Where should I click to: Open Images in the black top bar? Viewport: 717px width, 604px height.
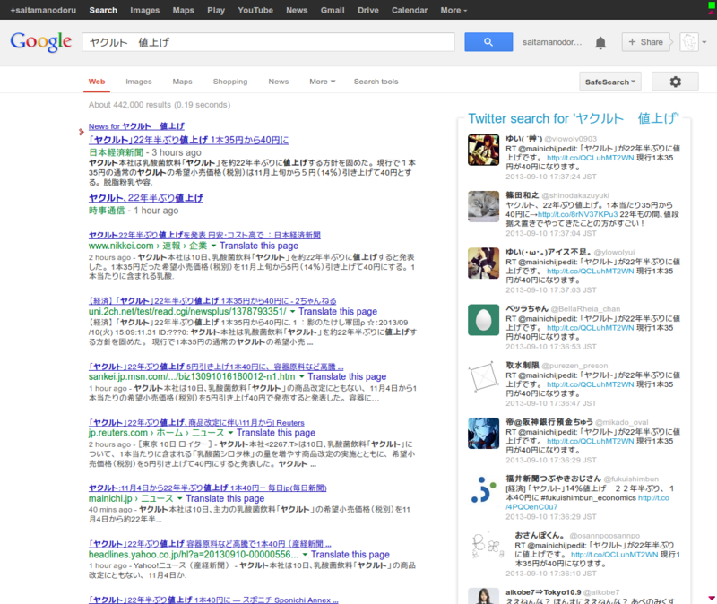145,10
